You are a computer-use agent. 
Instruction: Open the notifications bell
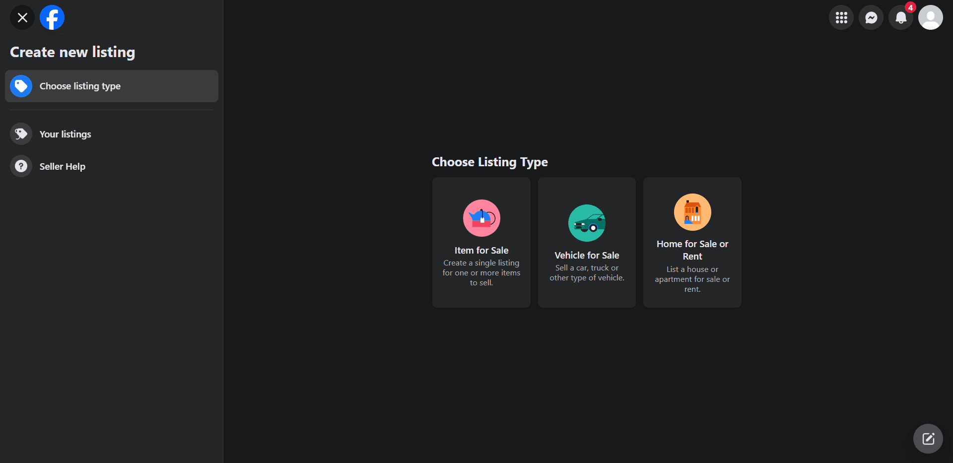(x=901, y=17)
